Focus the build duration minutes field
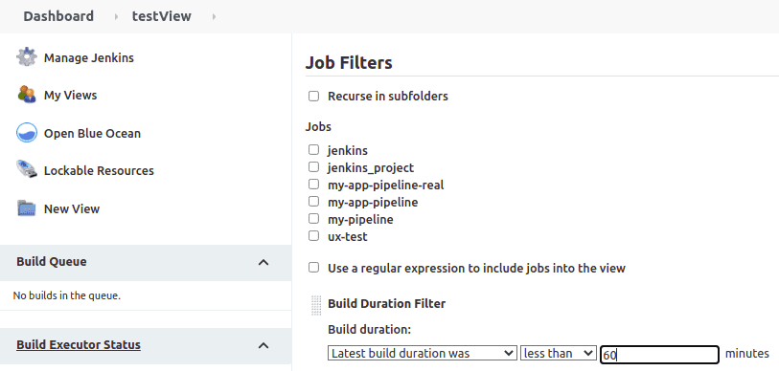The image size is (779, 371). [660, 355]
